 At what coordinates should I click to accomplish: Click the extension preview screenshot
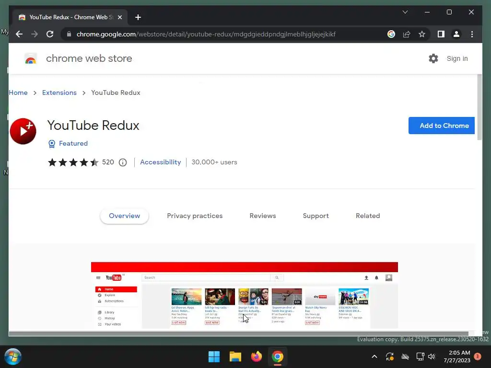tap(244, 295)
